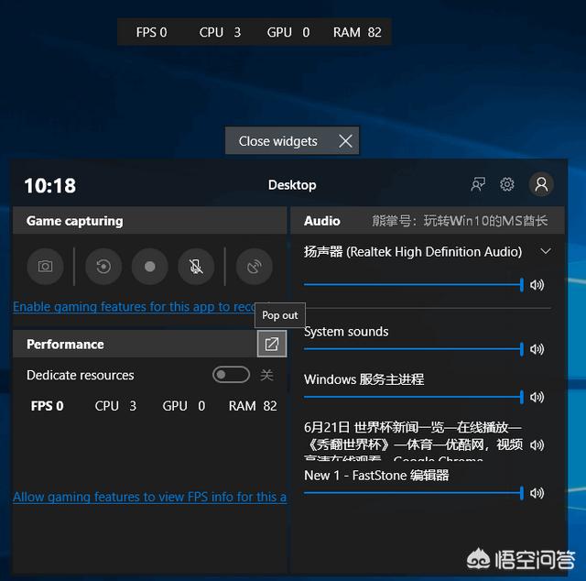This screenshot has height=581, width=586.
Task: Open the user profile avatar
Action: click(x=541, y=184)
